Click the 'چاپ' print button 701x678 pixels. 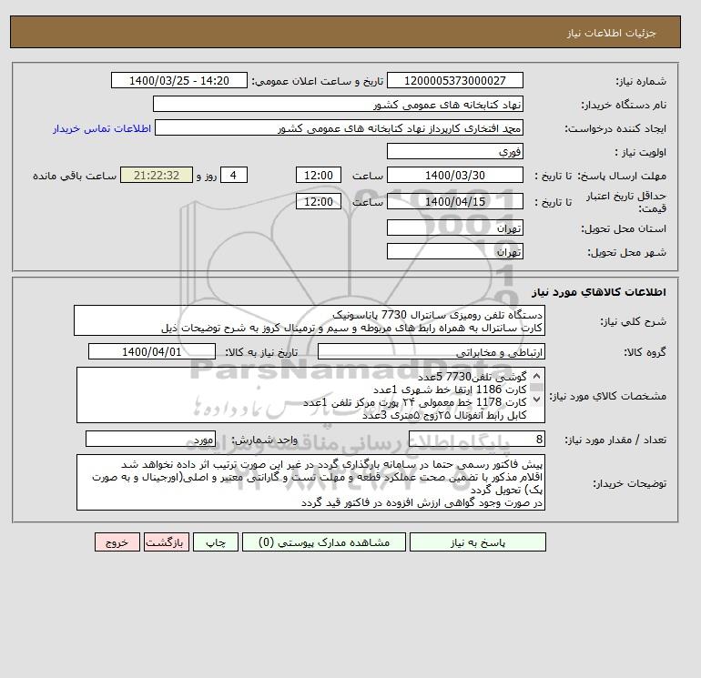pos(216,542)
